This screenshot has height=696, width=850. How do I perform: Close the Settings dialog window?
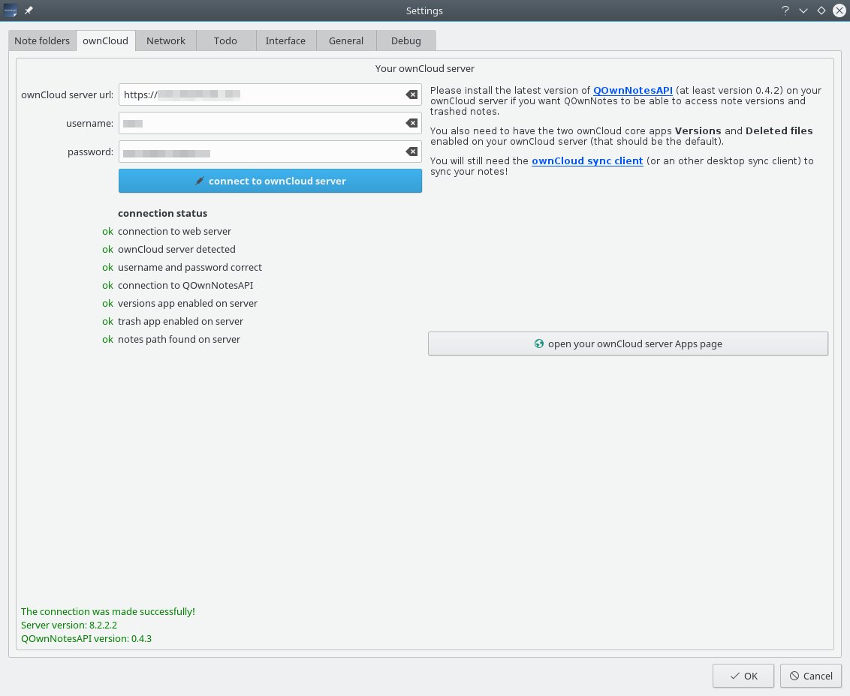click(839, 10)
